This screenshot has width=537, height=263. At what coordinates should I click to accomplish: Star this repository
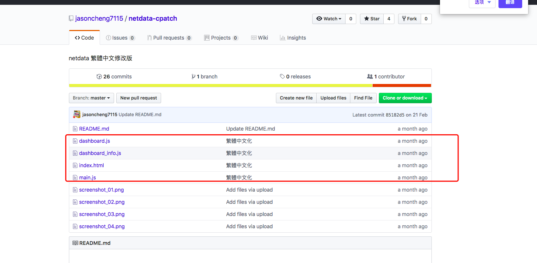click(371, 19)
